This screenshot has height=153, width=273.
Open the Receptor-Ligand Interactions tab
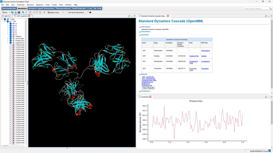41,8
